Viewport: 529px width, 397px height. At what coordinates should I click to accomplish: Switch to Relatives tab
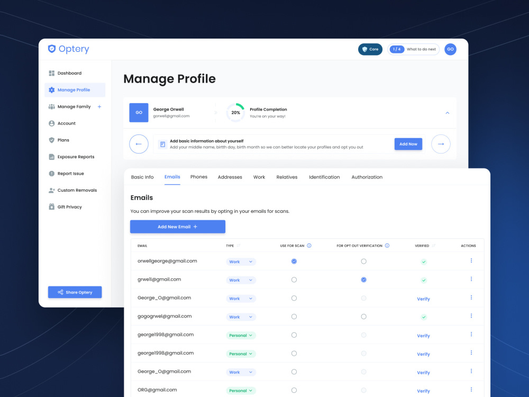287,177
